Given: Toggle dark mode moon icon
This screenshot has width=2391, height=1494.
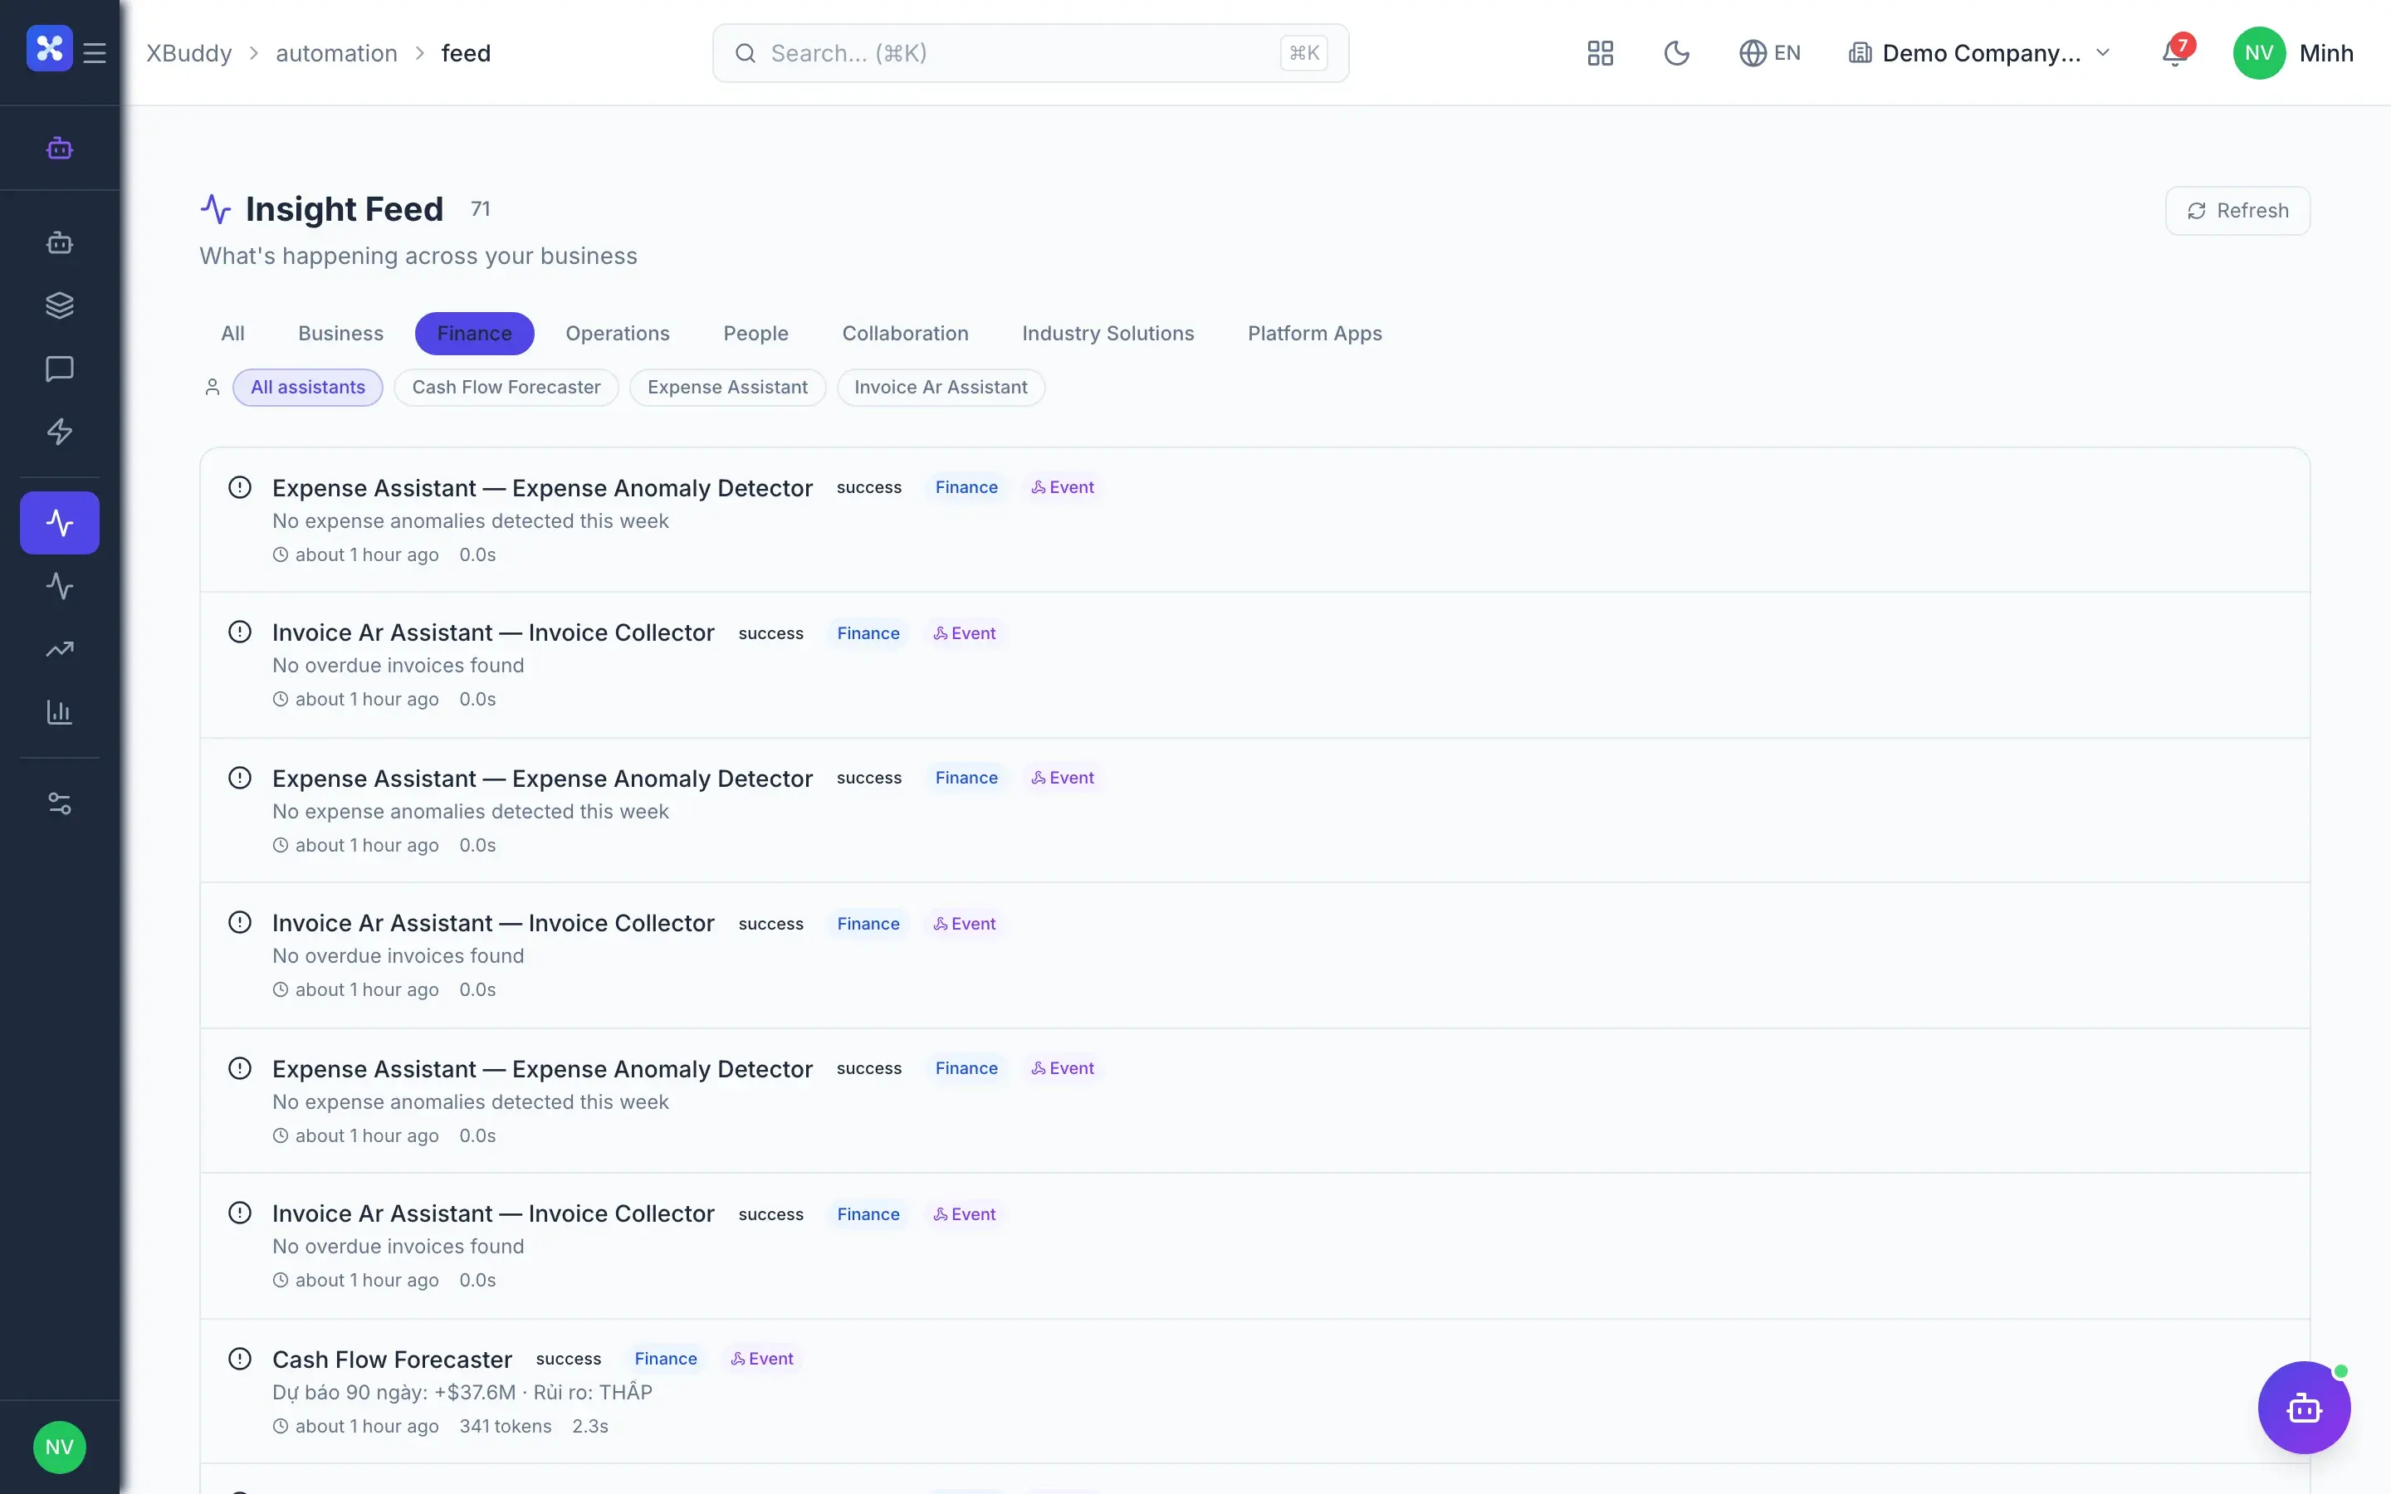Looking at the screenshot, I should tap(1677, 52).
